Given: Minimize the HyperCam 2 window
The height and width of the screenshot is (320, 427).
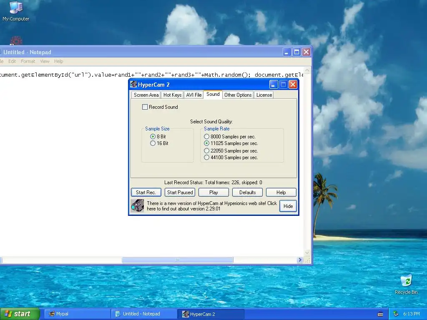Looking at the screenshot, I should (x=274, y=85).
